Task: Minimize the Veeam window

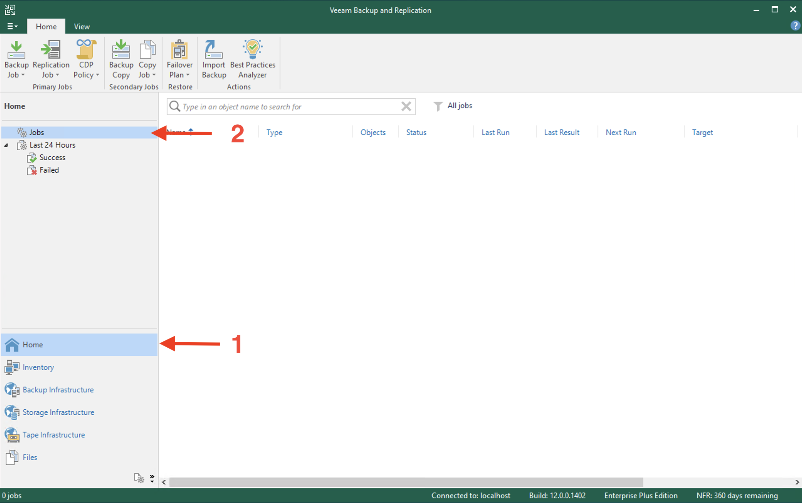Action: [756, 10]
